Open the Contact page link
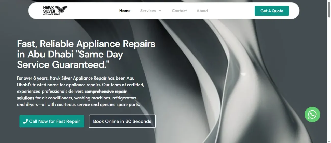The image size is (331, 143). [x=179, y=11]
